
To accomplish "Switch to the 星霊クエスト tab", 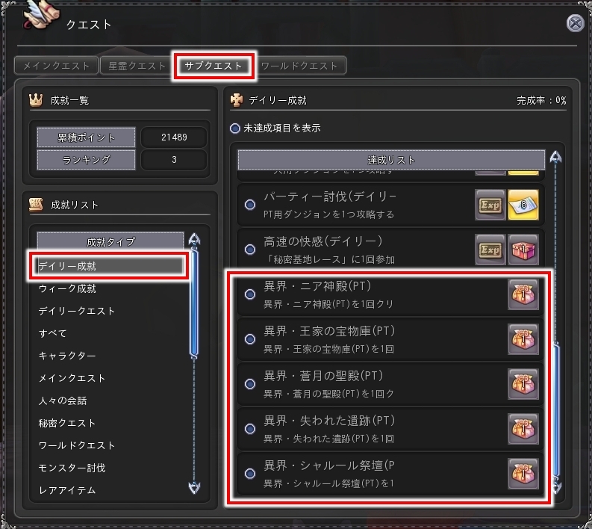I will (137, 66).
